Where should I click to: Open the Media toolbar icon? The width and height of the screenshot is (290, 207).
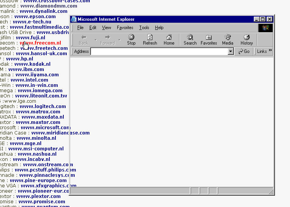tap(228, 40)
